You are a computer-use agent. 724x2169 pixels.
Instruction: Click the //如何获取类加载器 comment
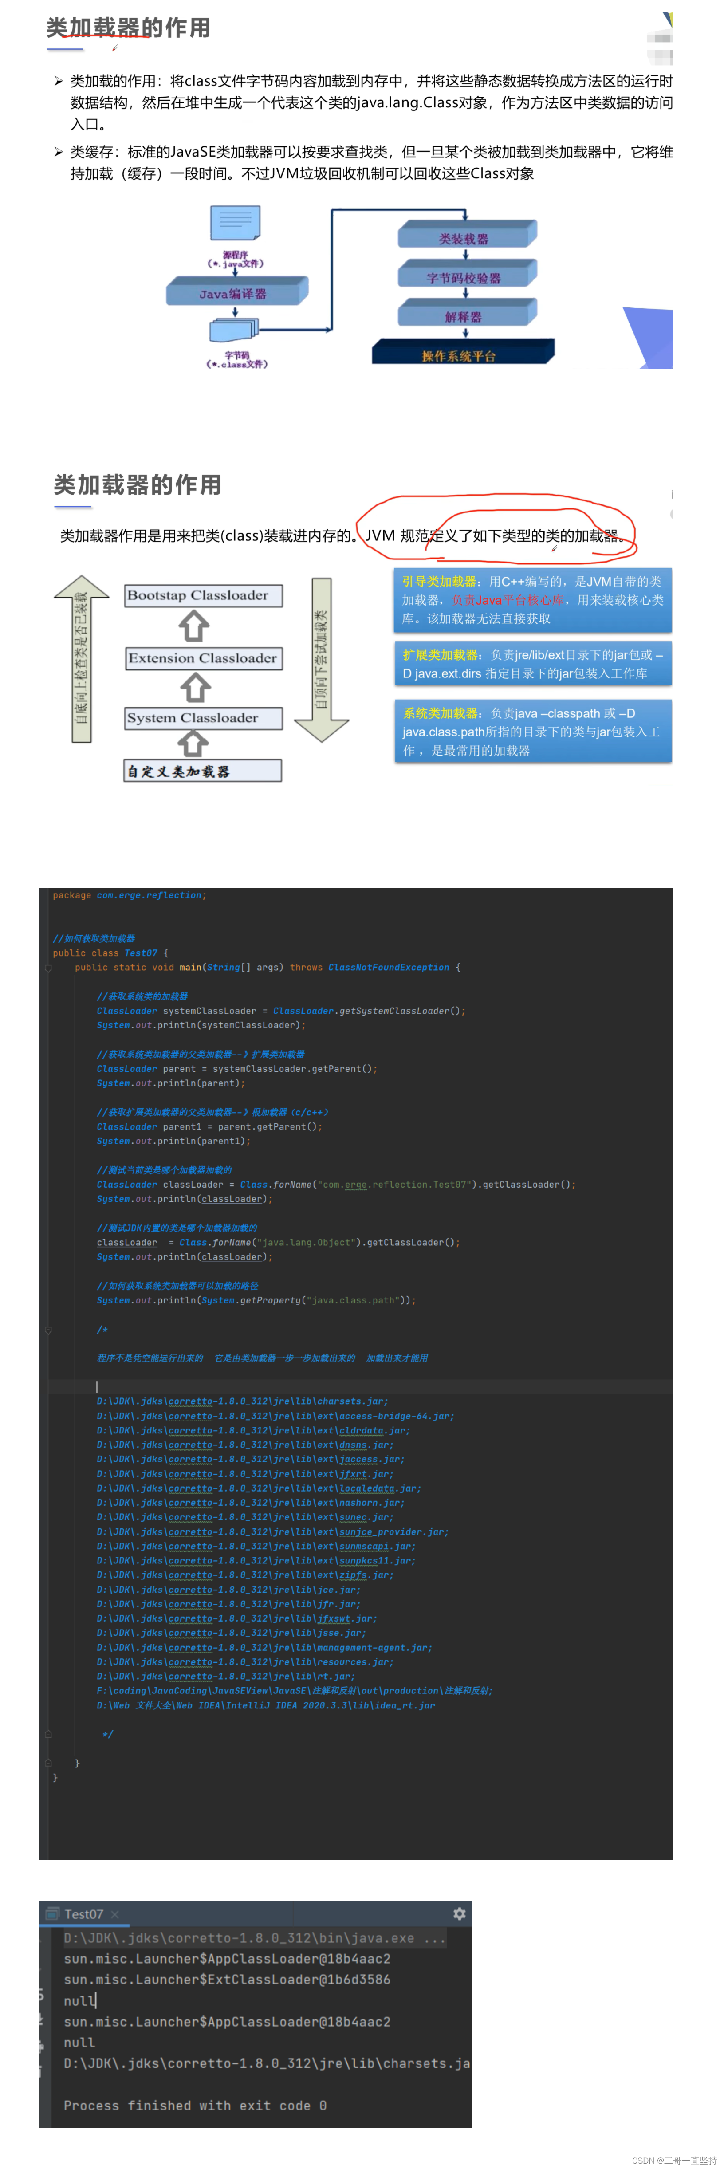point(94,938)
